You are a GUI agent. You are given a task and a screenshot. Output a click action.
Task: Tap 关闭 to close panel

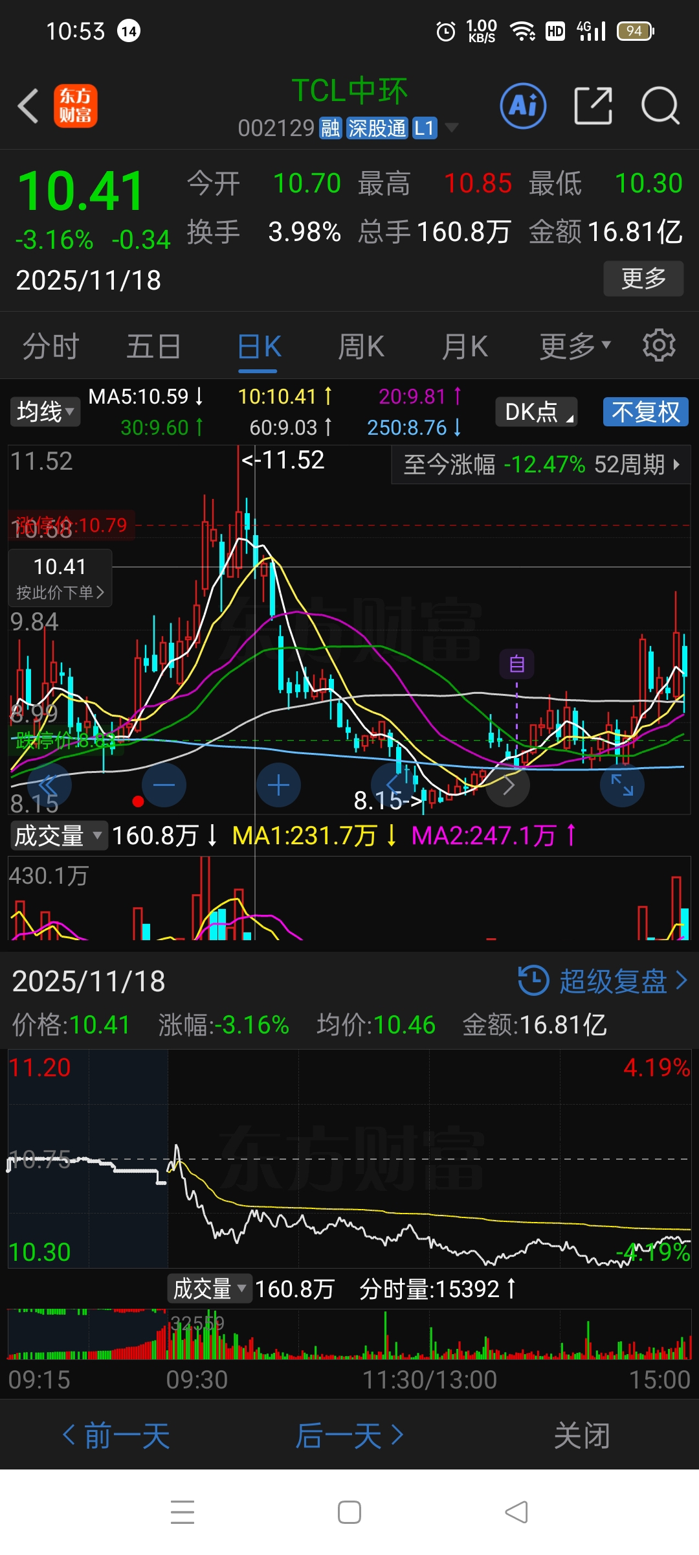point(582,1436)
